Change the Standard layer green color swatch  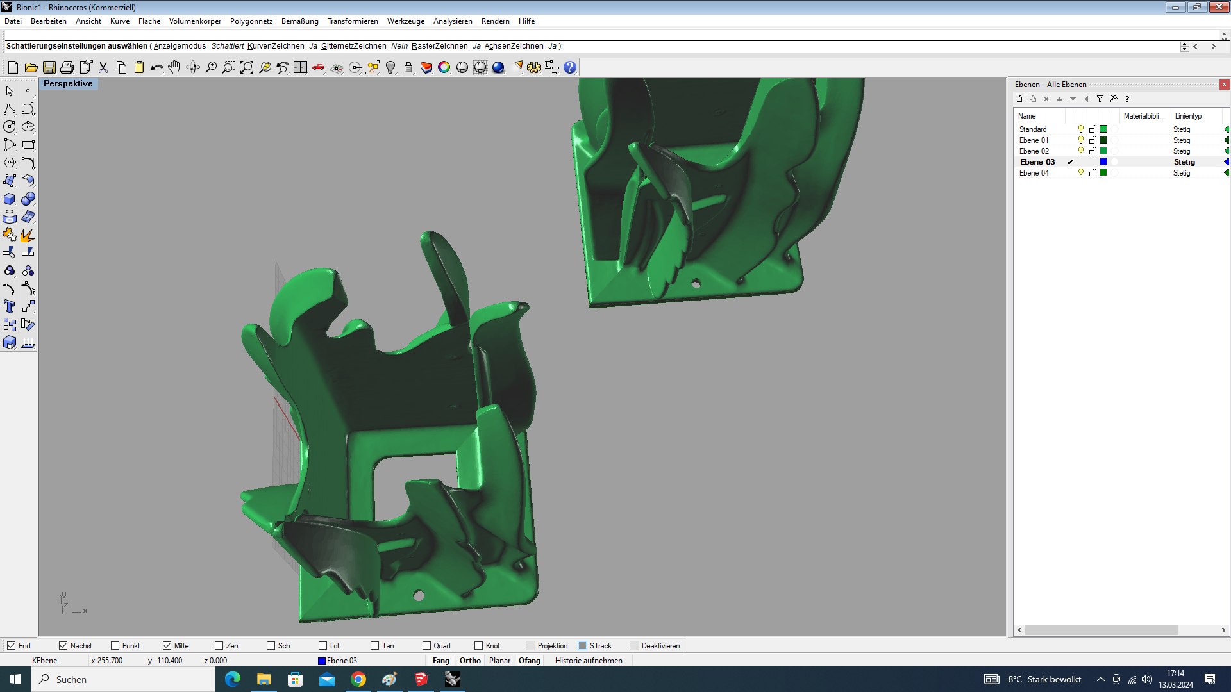coord(1103,129)
